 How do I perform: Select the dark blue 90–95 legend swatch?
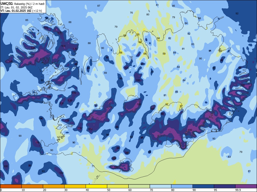click(203, 186)
